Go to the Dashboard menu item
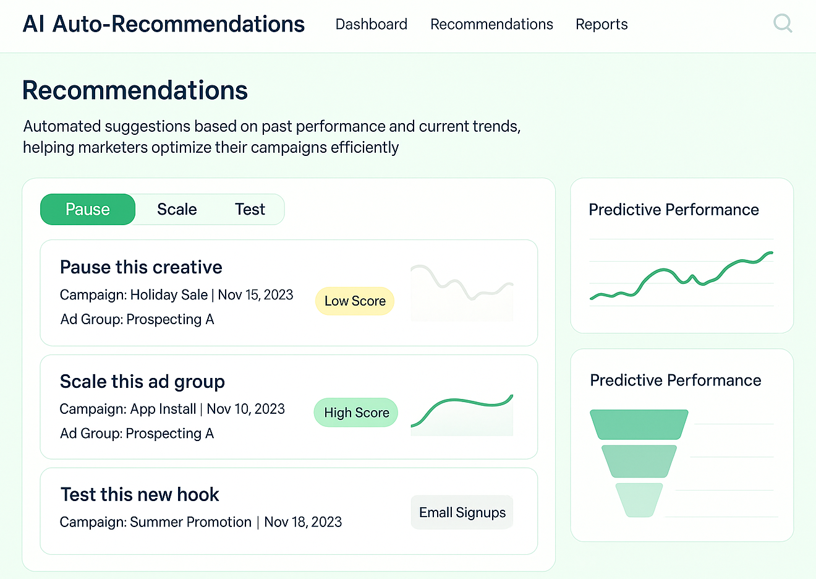 (371, 24)
